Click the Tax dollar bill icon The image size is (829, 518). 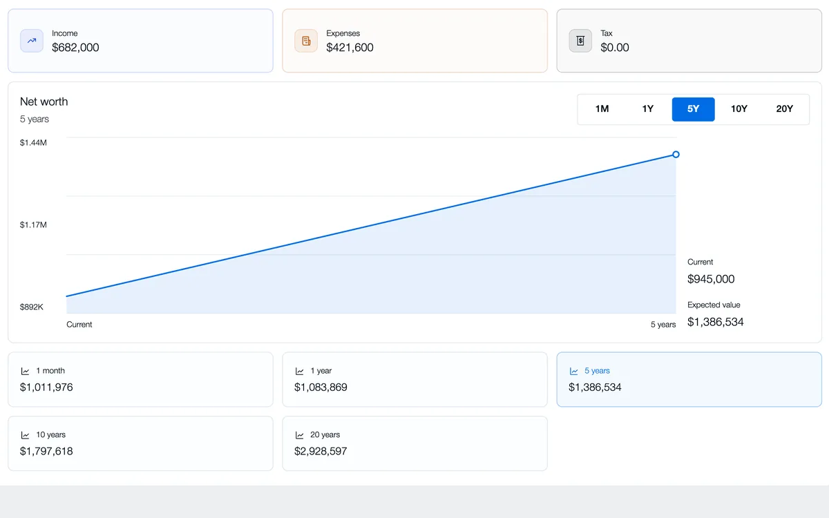coord(580,41)
